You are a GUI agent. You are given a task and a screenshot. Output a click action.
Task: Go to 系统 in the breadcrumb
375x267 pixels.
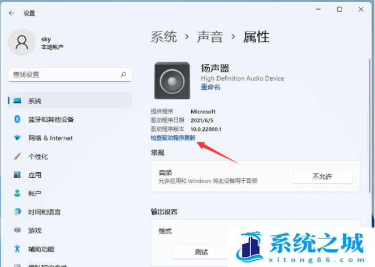[x=162, y=37]
